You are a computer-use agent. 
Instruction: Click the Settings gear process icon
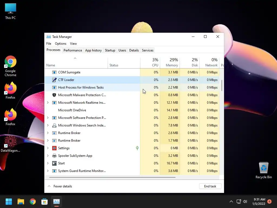pyautogui.click(x=54, y=148)
